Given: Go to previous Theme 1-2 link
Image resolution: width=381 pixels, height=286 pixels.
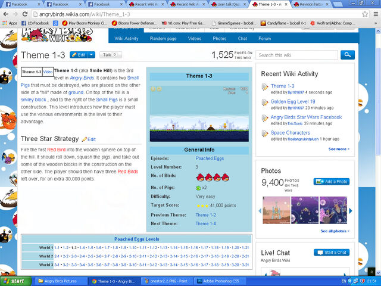Looking at the screenshot, I should 205,215.
